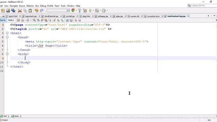The width and height of the screenshot is (217, 122).
Task: Click the Save All icon
Action: coord(13,11)
